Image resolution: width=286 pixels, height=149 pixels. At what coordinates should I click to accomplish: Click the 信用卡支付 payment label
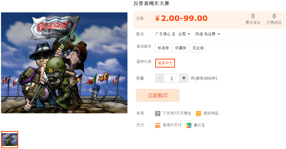(172, 125)
